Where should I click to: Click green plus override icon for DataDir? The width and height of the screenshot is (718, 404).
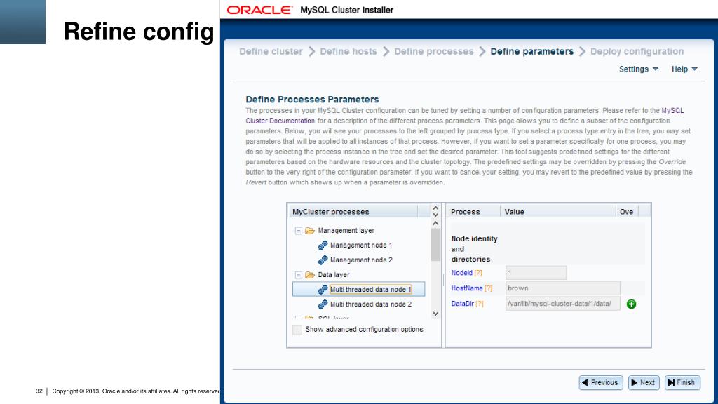tap(631, 304)
